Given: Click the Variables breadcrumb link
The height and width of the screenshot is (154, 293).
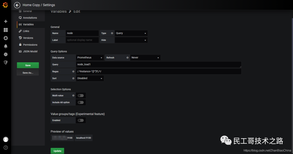Looking at the screenshot, I should pyautogui.click(x=59, y=11).
